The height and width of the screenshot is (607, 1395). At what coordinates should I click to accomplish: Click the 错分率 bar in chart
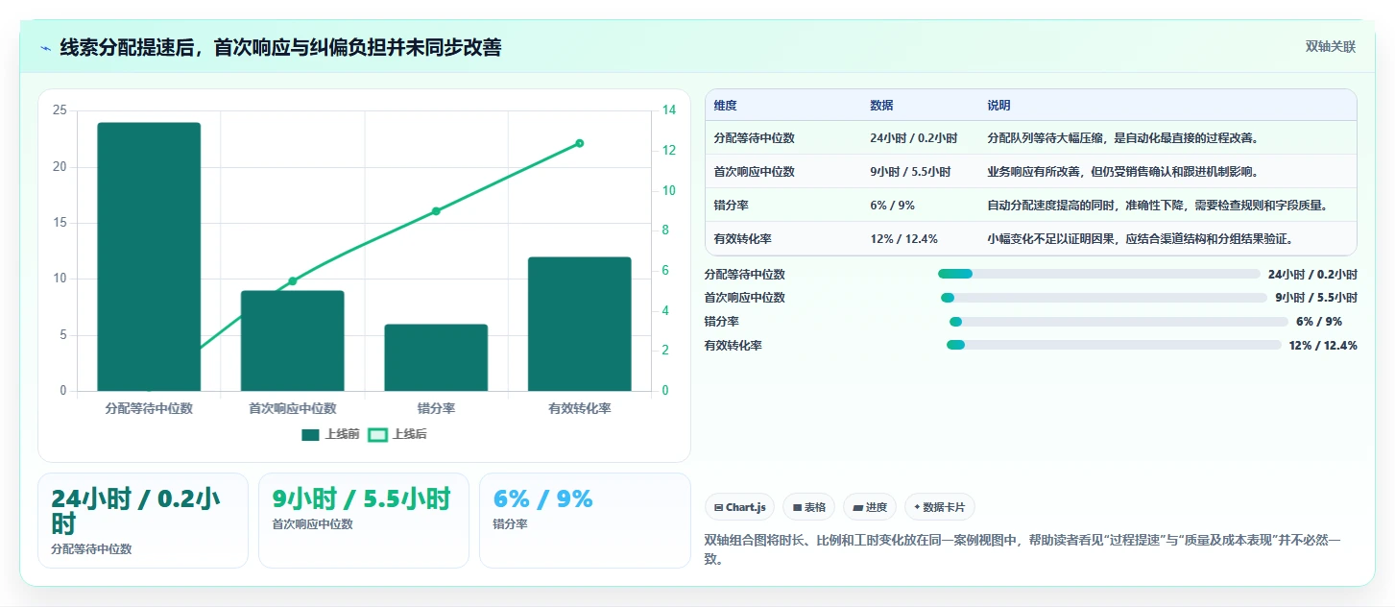coord(436,357)
